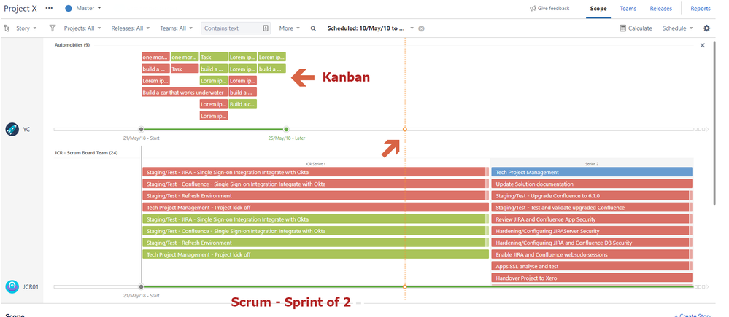Select the green 'Task' Kanban card
Image resolution: width=729 pixels, height=317 pixels.
pos(214,57)
